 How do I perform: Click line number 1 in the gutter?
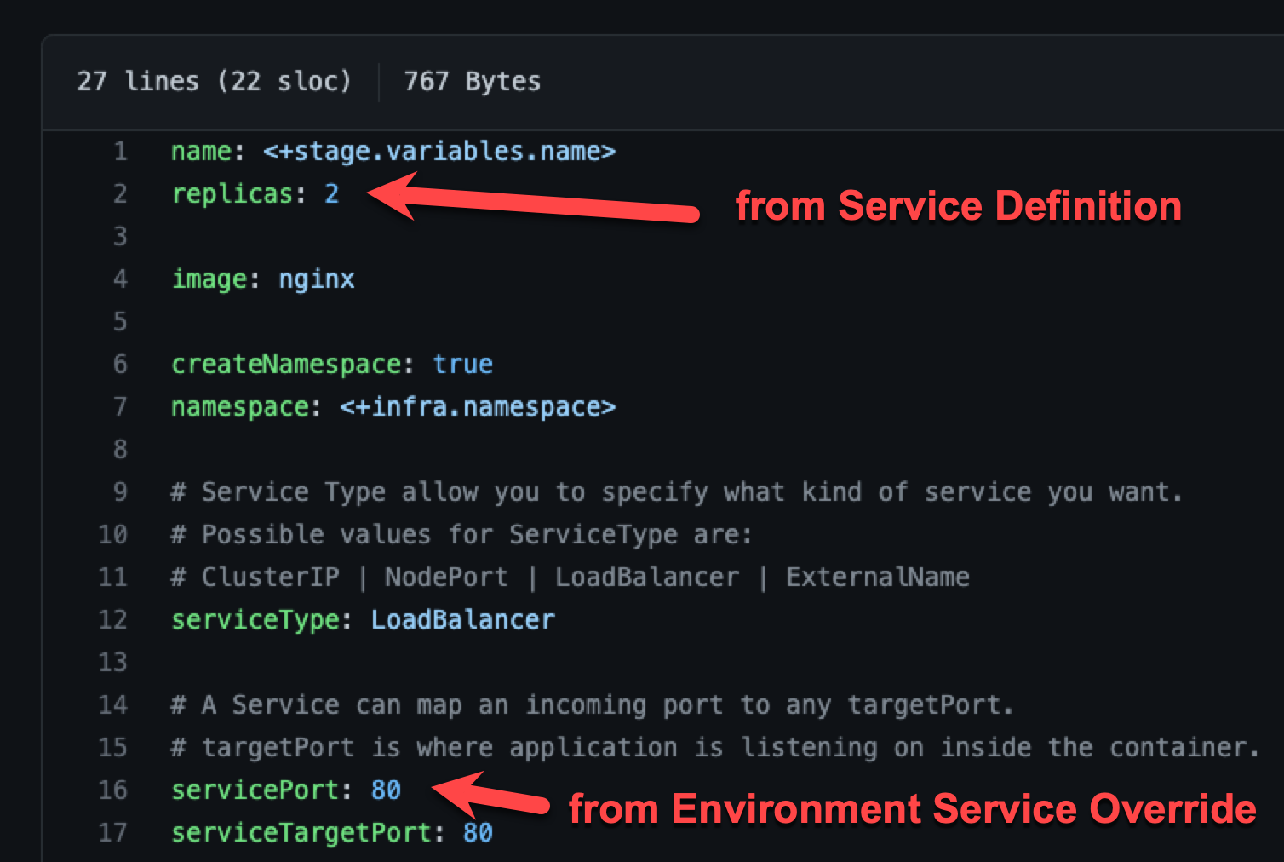pos(120,152)
